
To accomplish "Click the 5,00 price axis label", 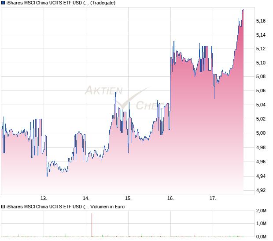I will tap(261, 133).
